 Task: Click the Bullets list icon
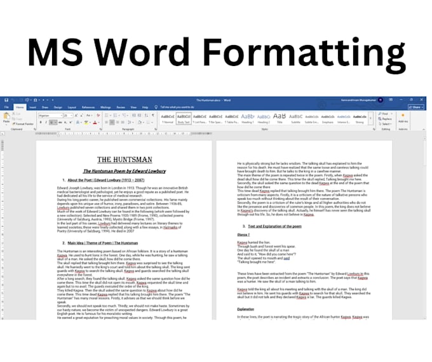click(107, 116)
